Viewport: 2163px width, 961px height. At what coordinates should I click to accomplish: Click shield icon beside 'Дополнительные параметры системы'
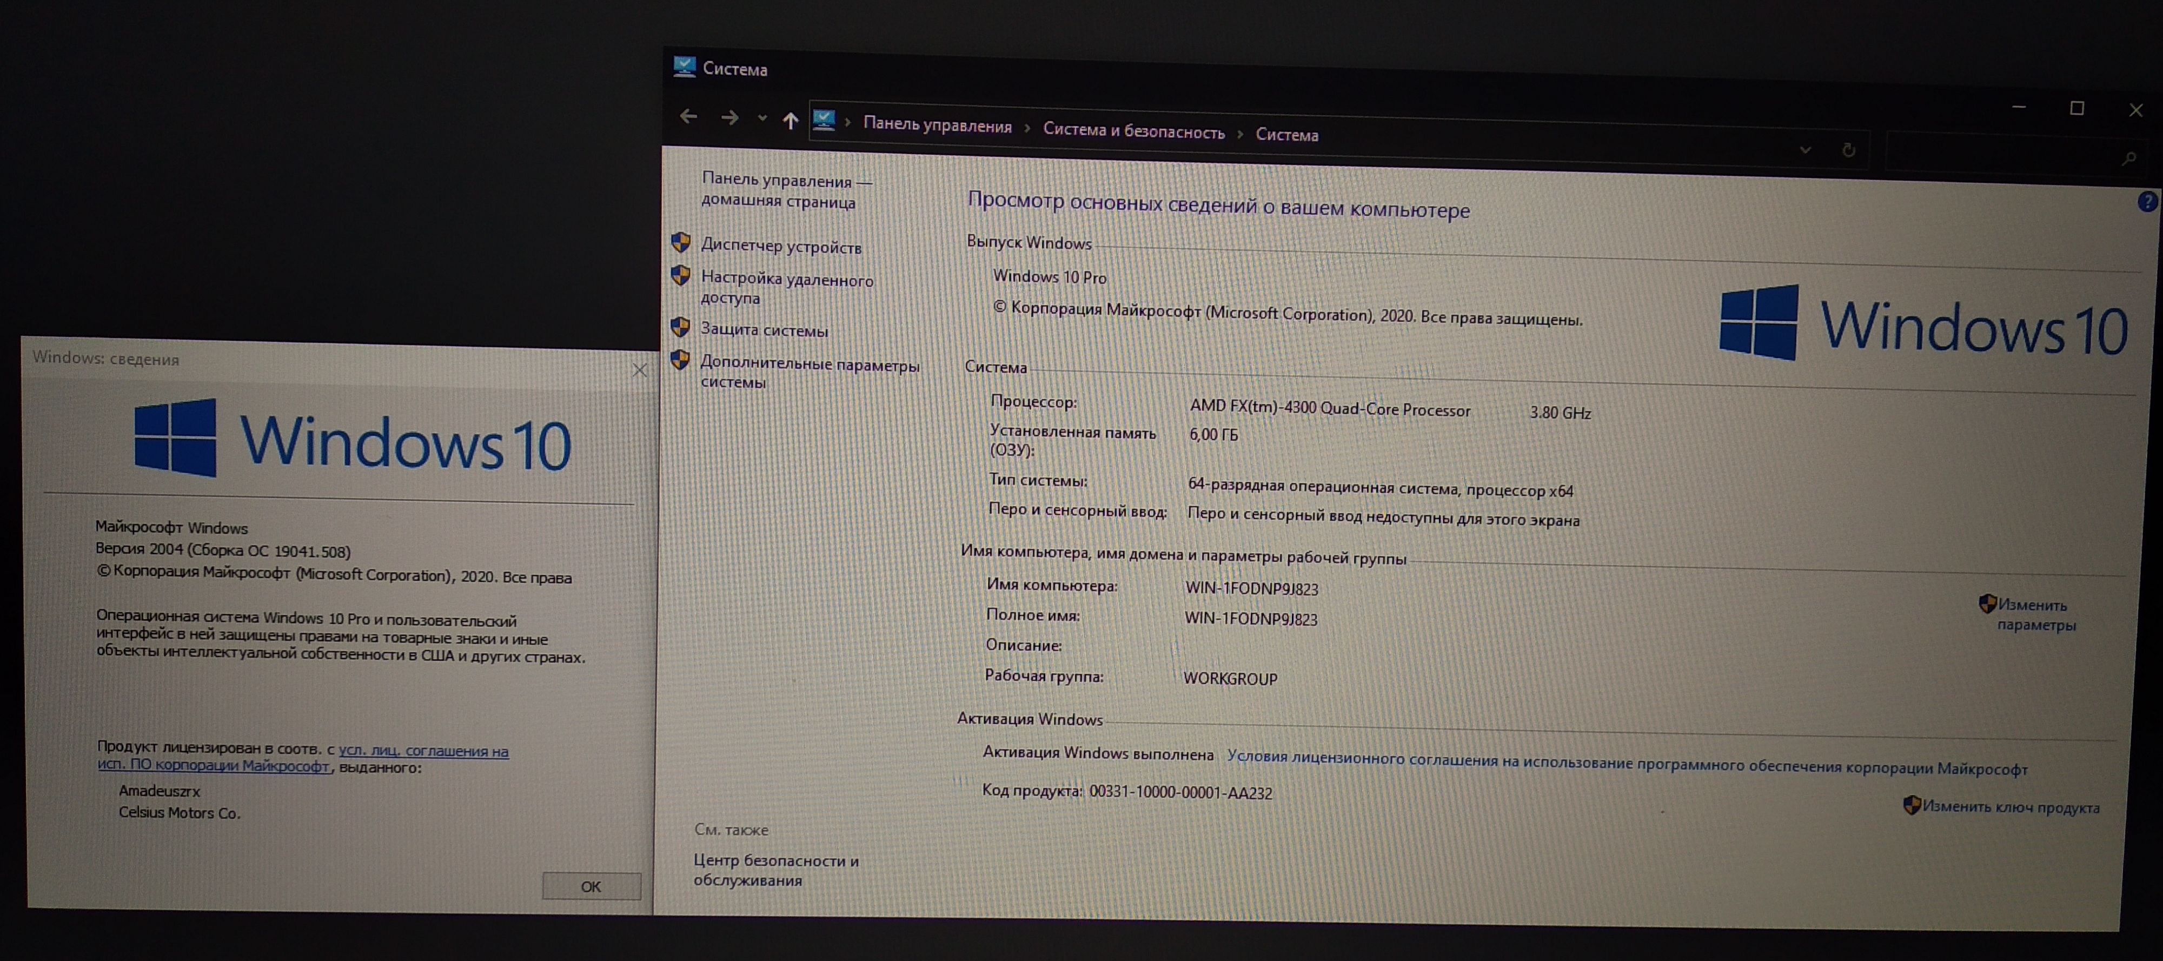point(680,360)
